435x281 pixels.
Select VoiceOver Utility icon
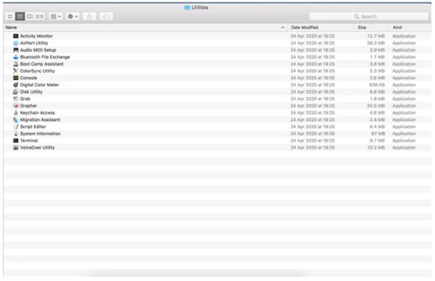coord(16,147)
